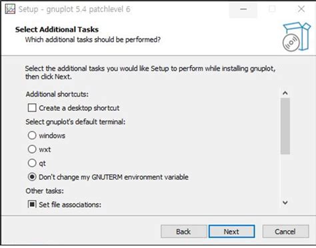Minimize the setup window
This screenshot has height=248, width=316.
[x=243, y=9]
